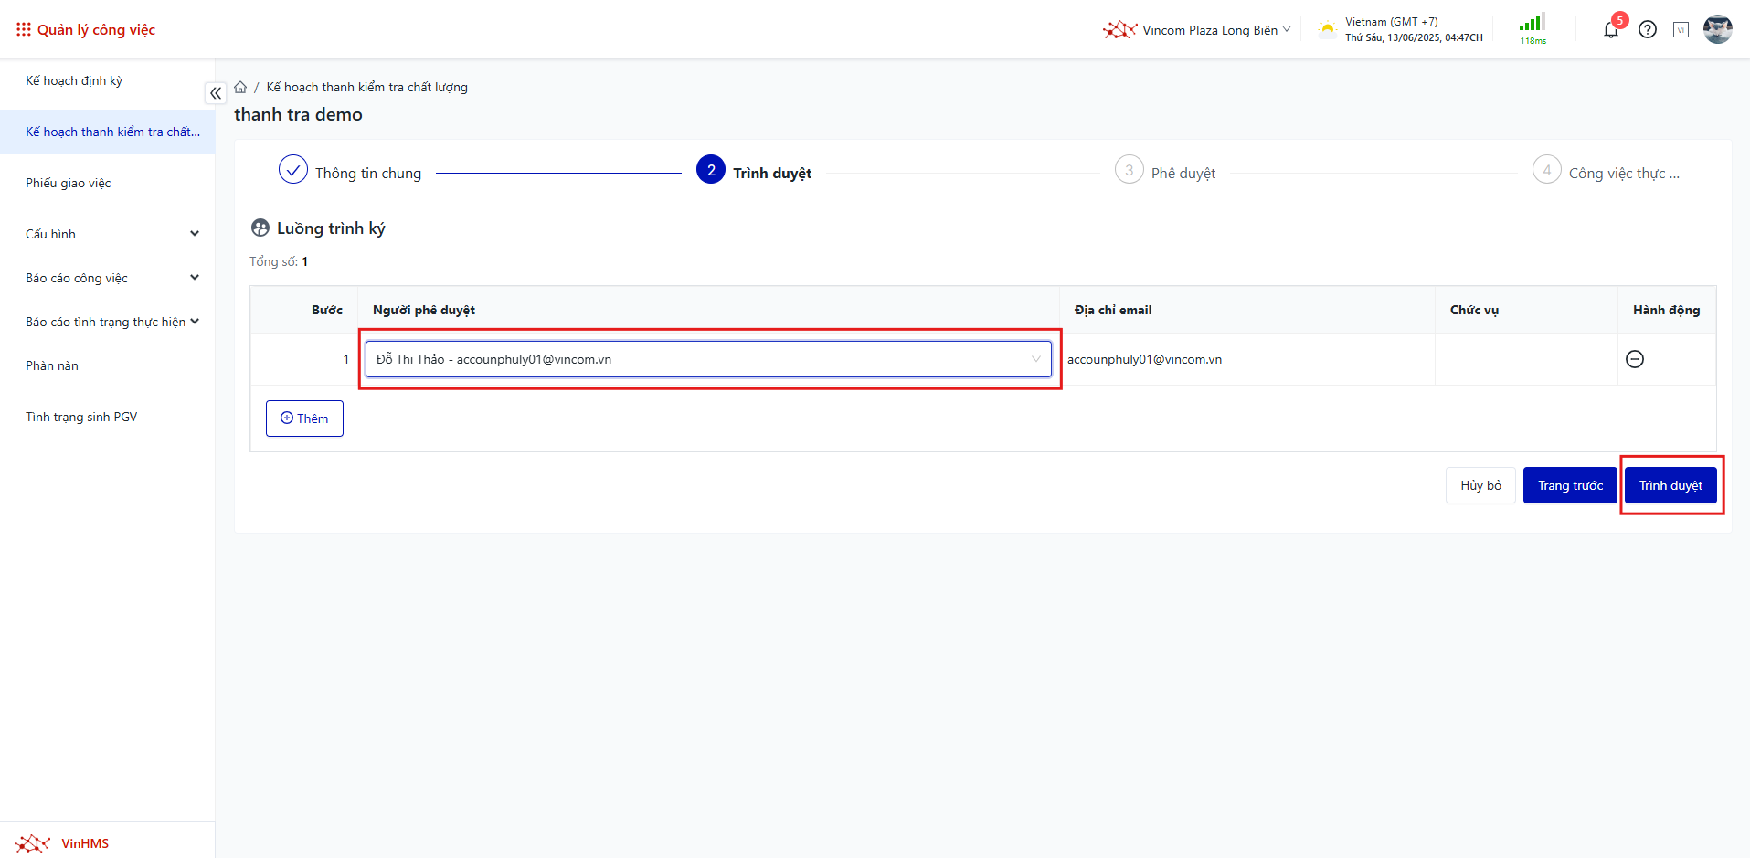Click the network signal strength indicator
The height and width of the screenshot is (858, 1750).
[1533, 28]
